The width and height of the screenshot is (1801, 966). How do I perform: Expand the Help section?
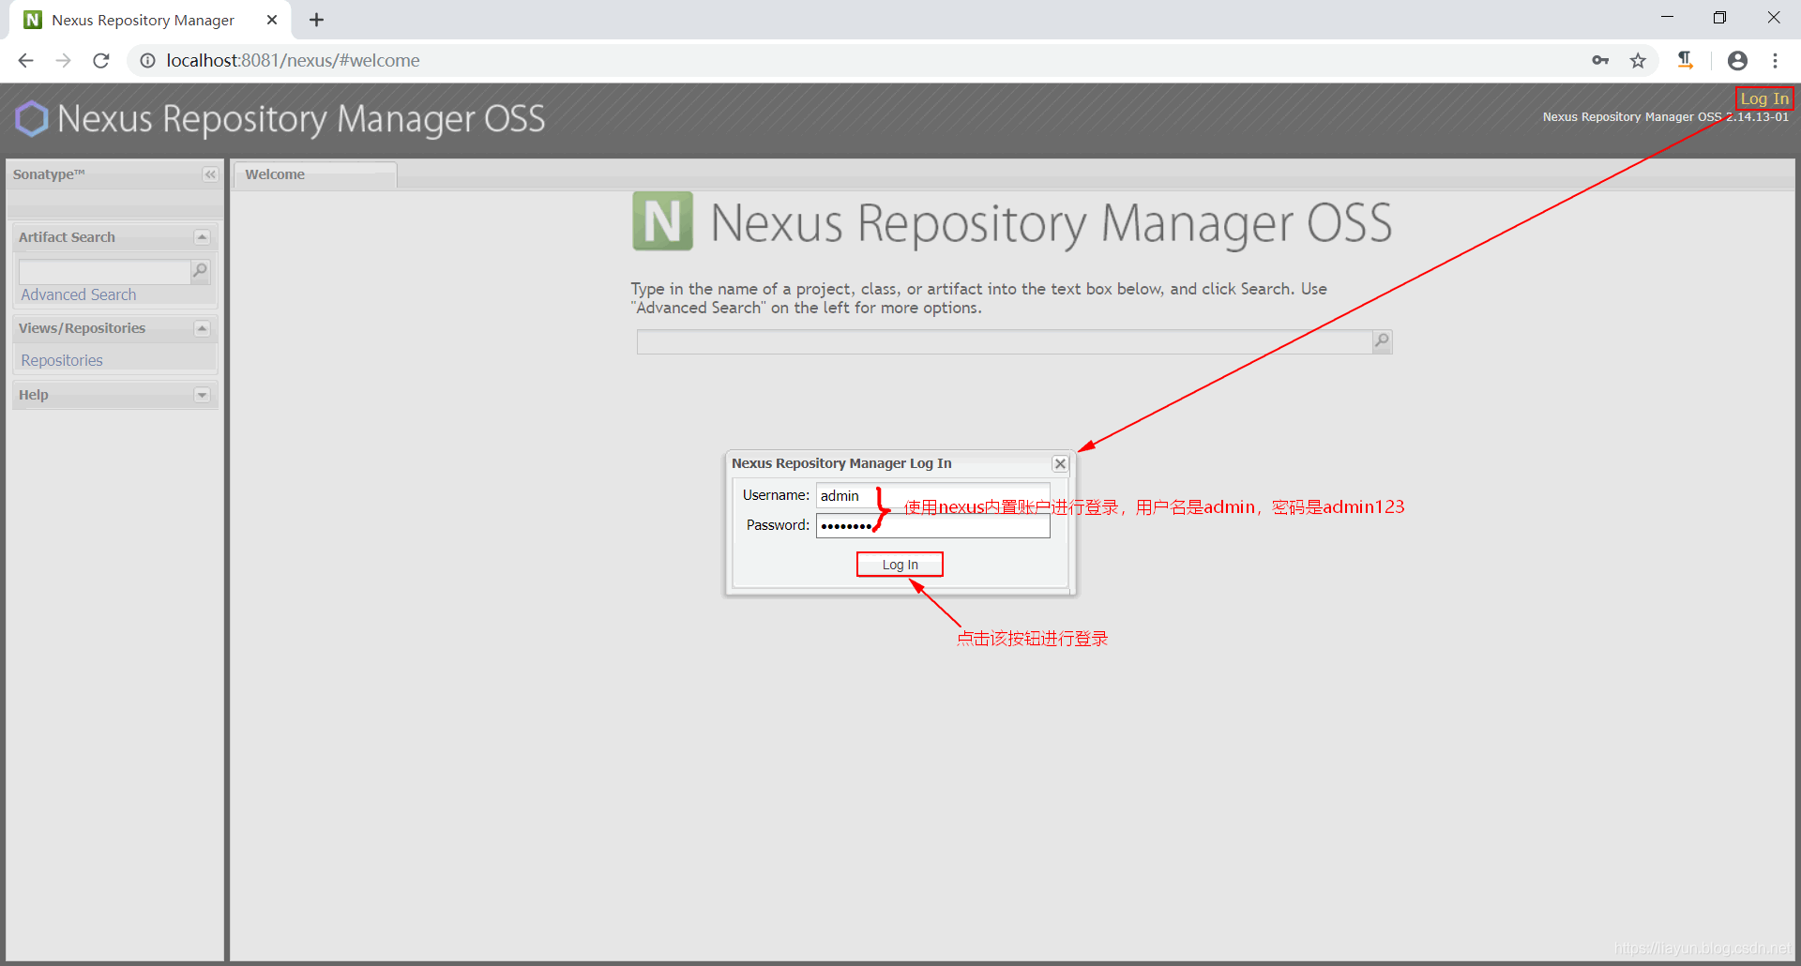[x=202, y=395]
